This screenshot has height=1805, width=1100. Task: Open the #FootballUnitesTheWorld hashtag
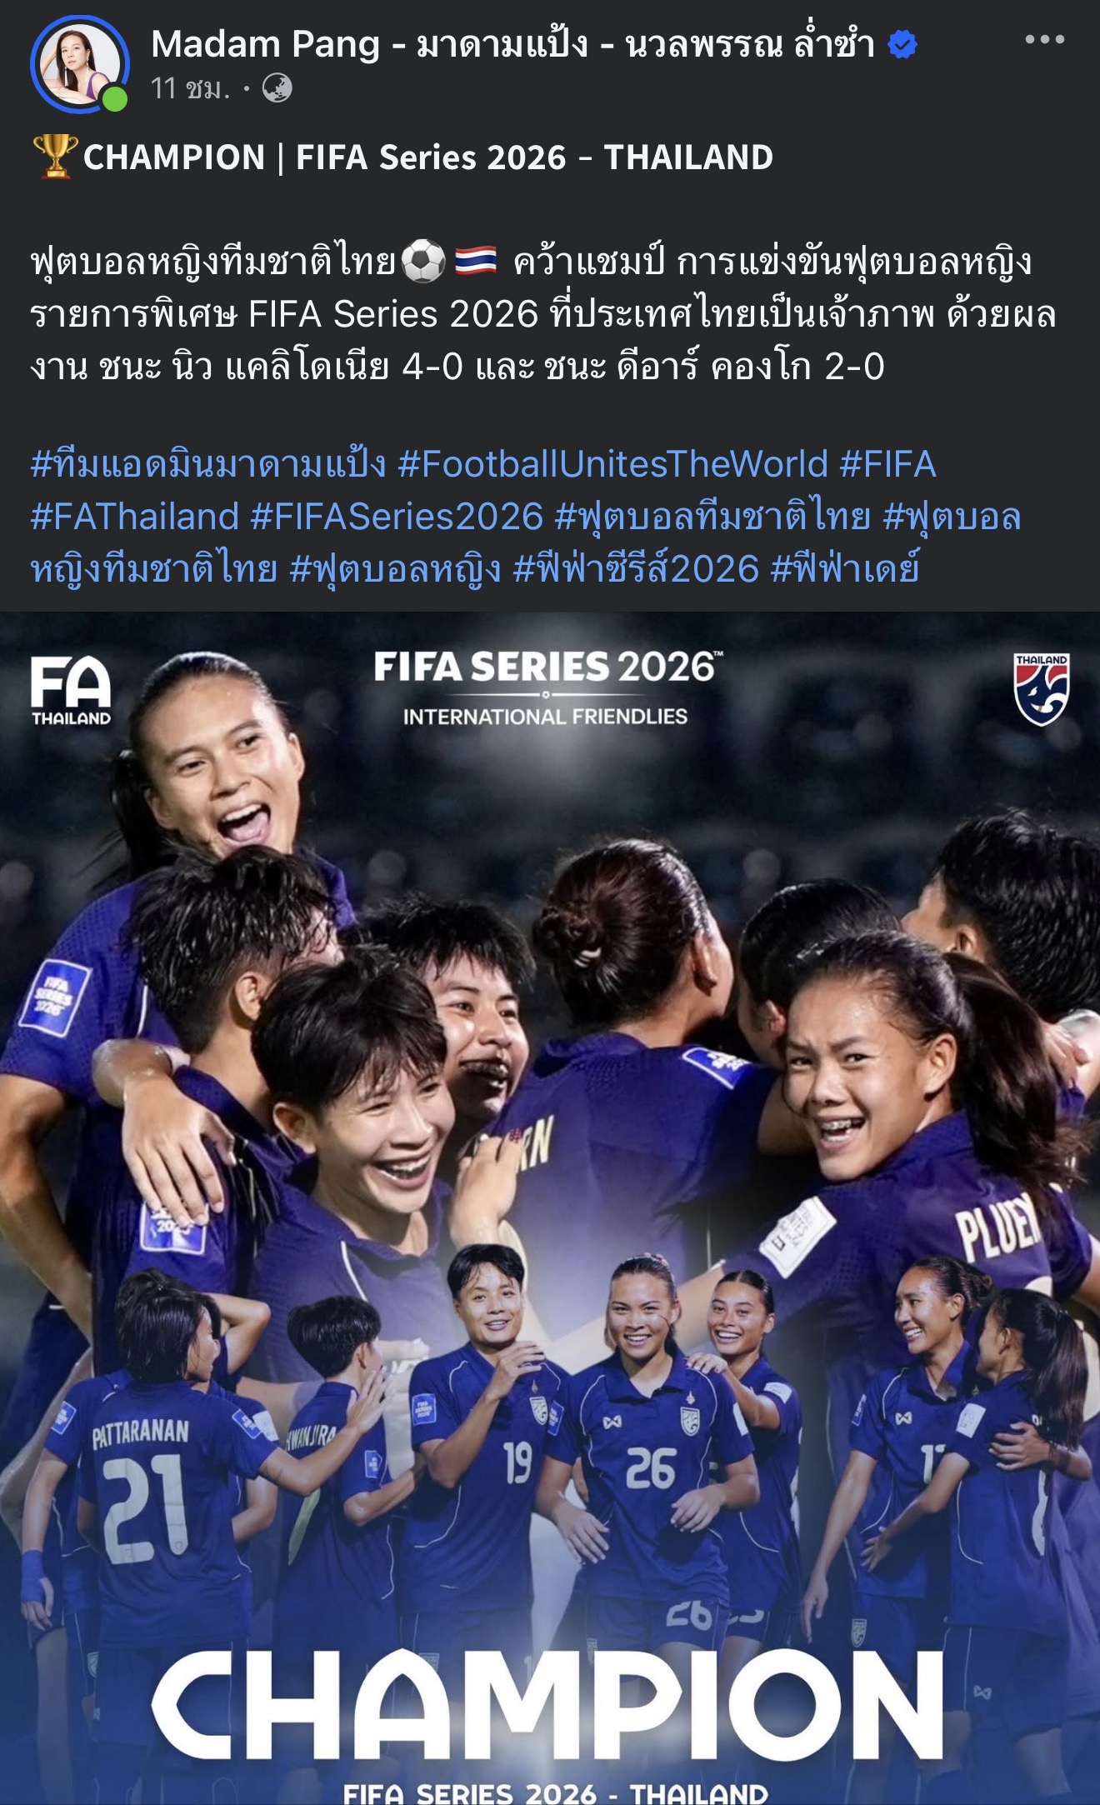click(x=612, y=464)
